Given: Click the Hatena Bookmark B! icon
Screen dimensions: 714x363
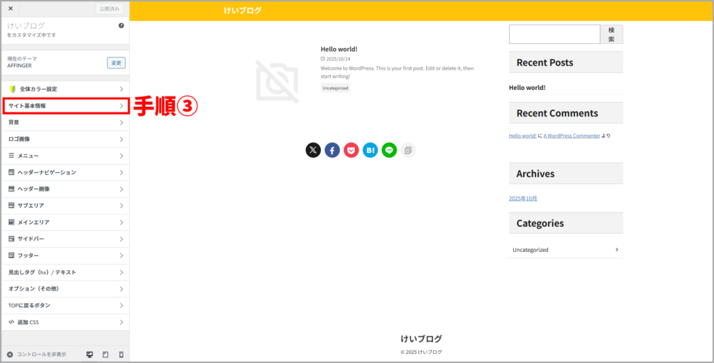Looking at the screenshot, I should coord(370,150).
